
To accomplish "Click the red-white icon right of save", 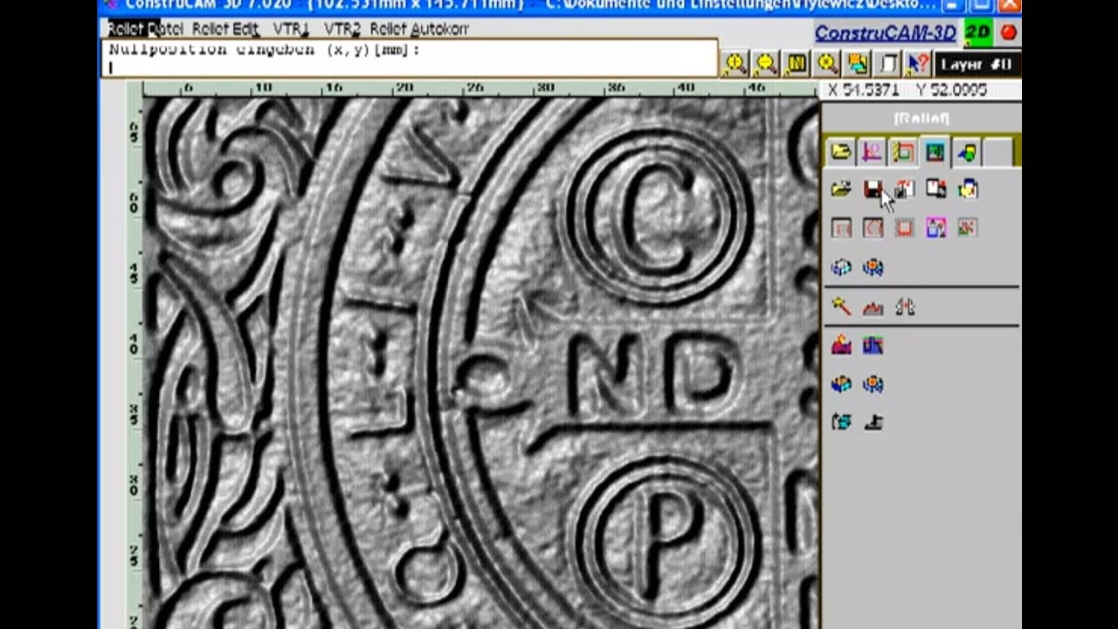I will [904, 189].
